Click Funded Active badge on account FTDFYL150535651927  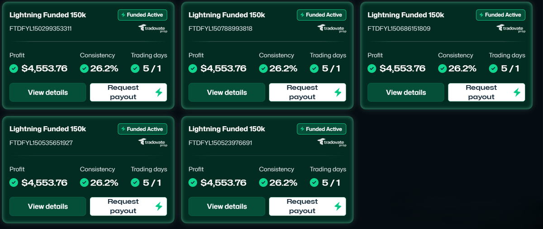point(143,129)
